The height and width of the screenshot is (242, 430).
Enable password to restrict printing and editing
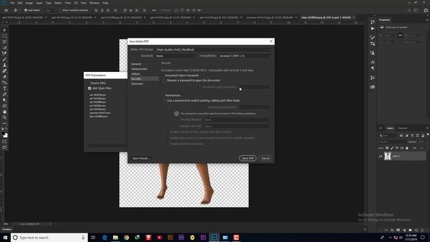(x=164, y=101)
